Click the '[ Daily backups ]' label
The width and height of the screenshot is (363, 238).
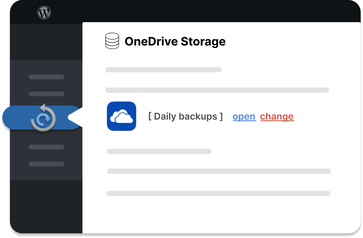pos(185,116)
